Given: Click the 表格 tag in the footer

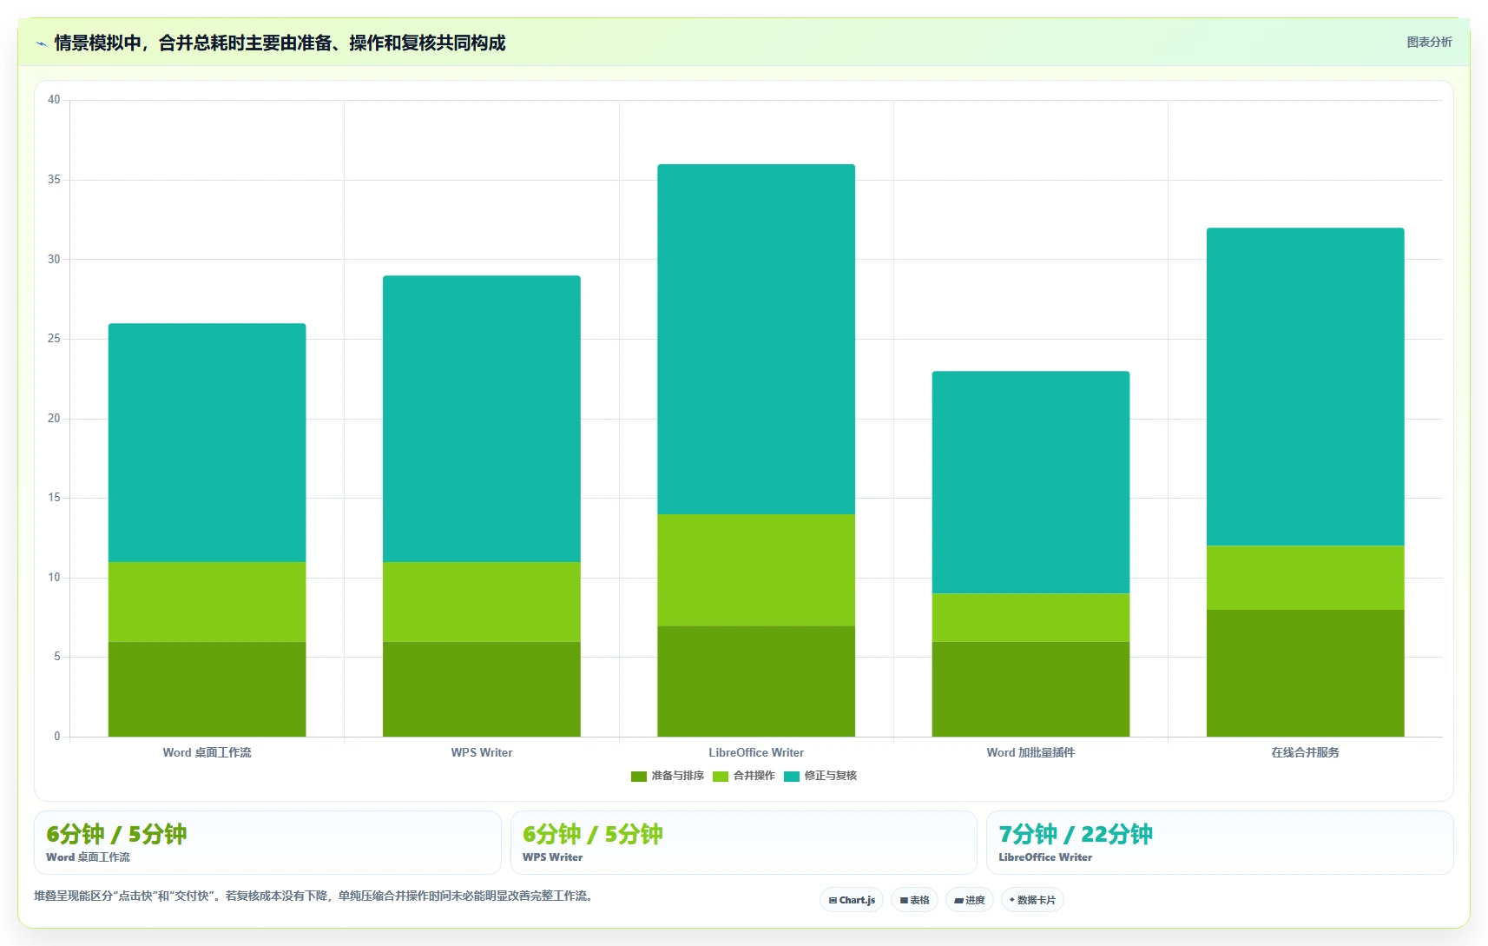Looking at the screenshot, I should pos(914,900).
